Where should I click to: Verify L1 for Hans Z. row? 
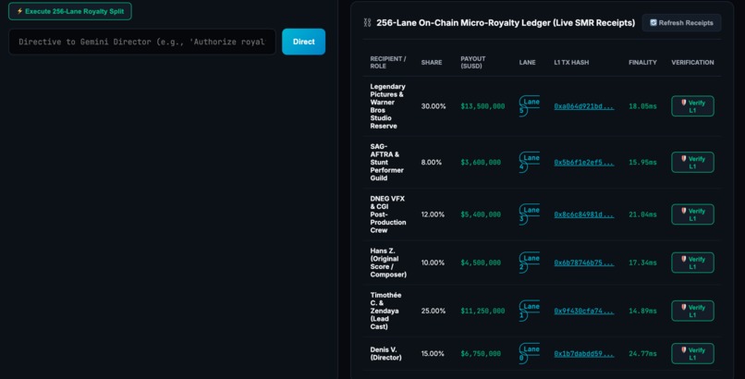pos(692,263)
